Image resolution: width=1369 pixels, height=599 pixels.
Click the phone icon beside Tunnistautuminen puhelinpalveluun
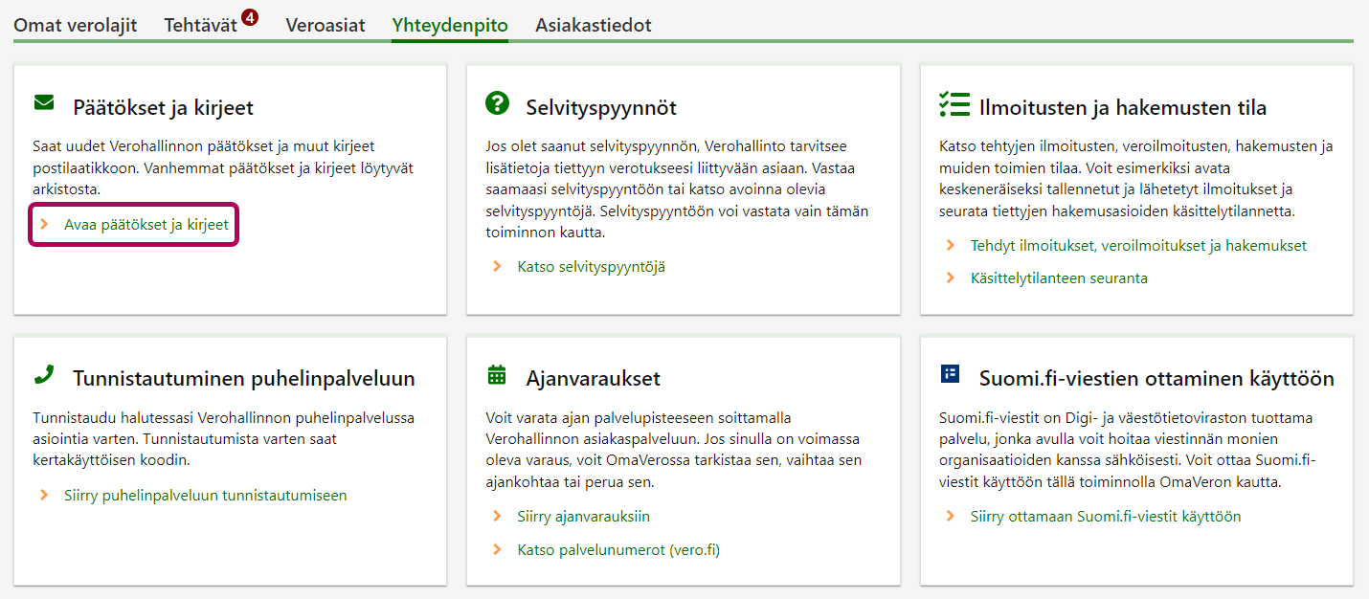(44, 375)
